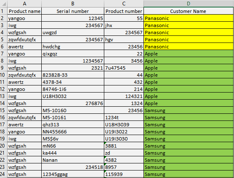
Task: Select cell containing 'qhz313'
Action: point(73,125)
